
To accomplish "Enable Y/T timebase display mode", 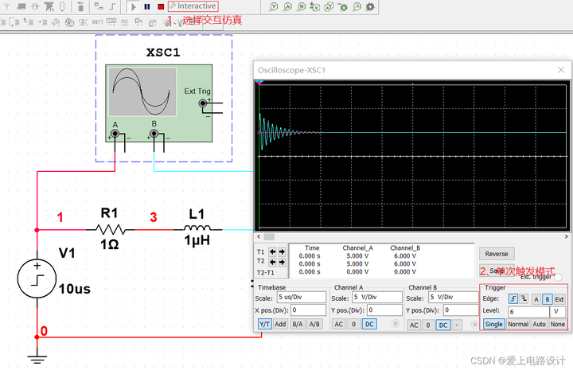I will coord(264,325).
